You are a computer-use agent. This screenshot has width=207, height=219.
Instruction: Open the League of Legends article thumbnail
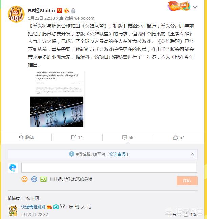tap(57, 99)
